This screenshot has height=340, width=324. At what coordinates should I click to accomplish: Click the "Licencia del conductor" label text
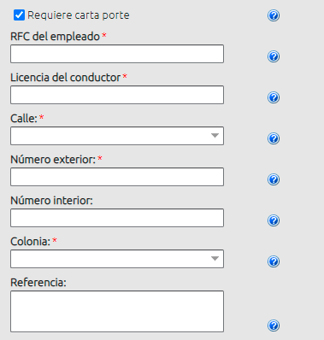tap(66, 78)
